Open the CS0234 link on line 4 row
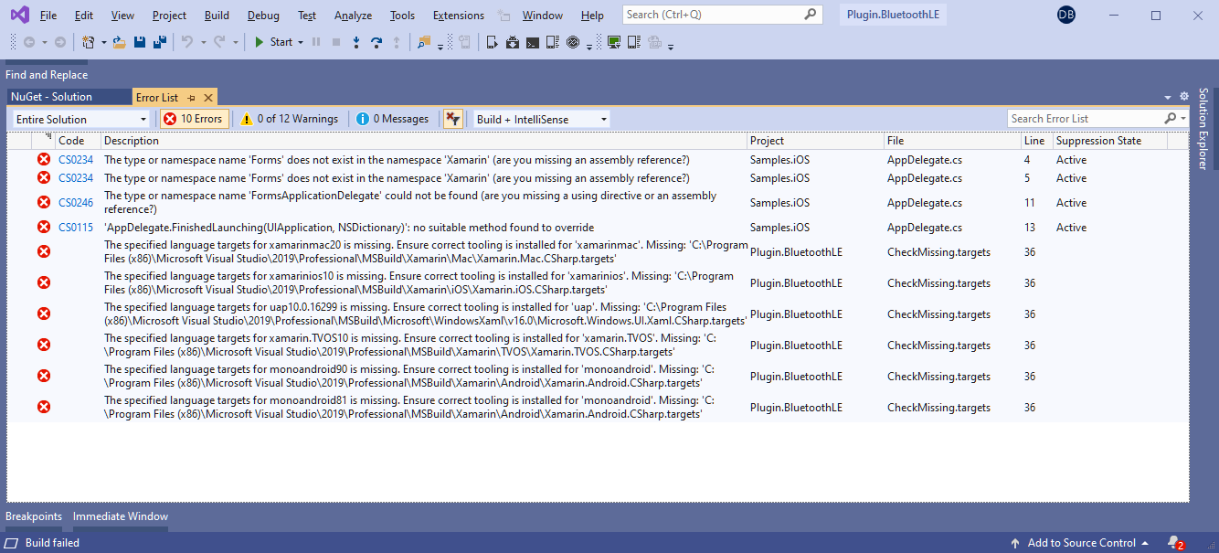Viewport: 1219px width, 553px height. click(76, 160)
